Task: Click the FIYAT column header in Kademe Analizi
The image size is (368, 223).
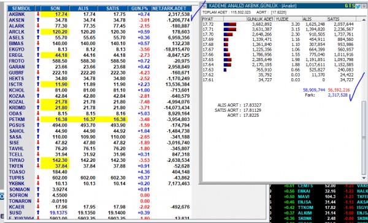Action: click(213, 19)
